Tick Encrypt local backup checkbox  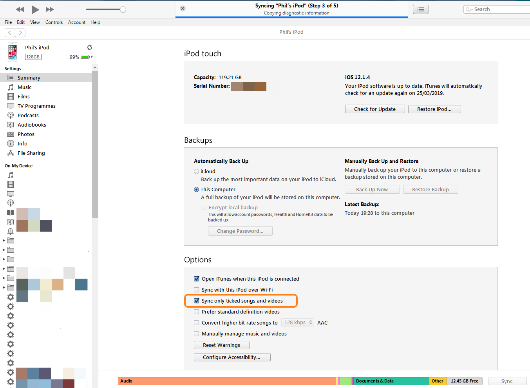click(204, 207)
